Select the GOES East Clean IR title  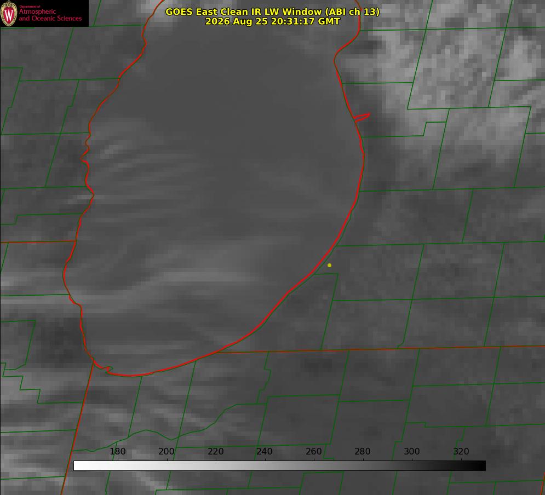273,11
